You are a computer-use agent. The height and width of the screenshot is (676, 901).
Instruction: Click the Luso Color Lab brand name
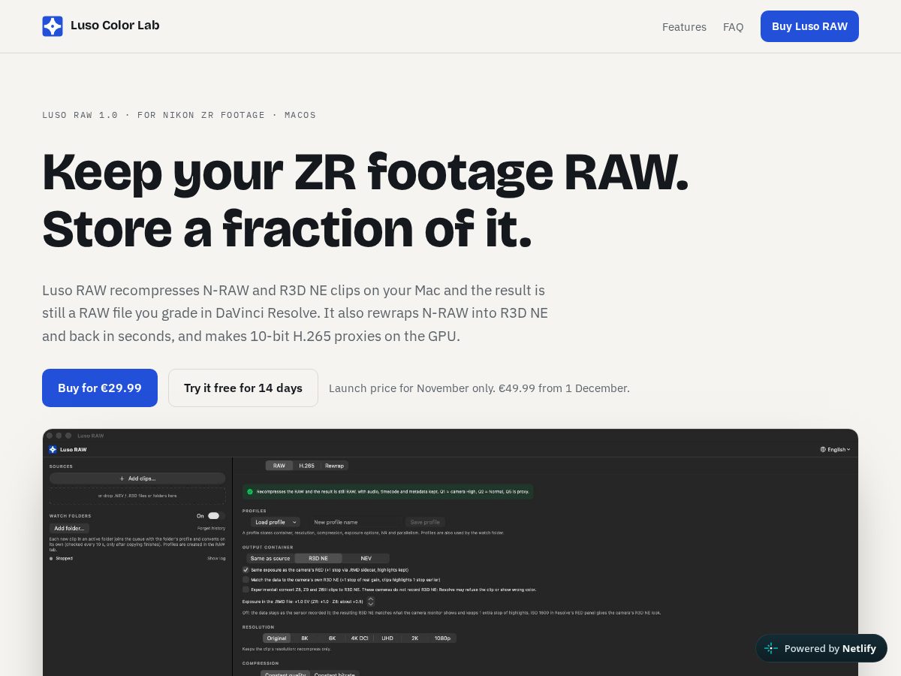click(115, 26)
